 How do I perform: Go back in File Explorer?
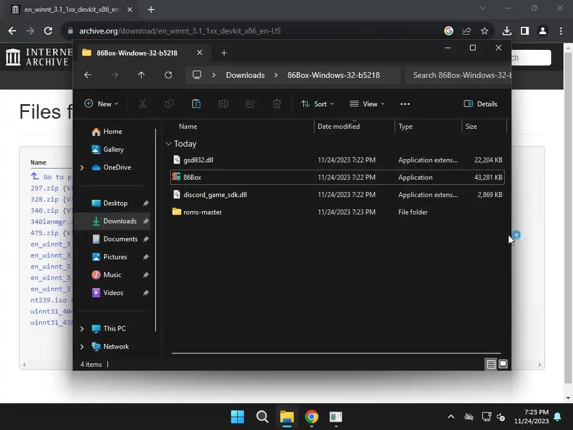click(x=88, y=75)
